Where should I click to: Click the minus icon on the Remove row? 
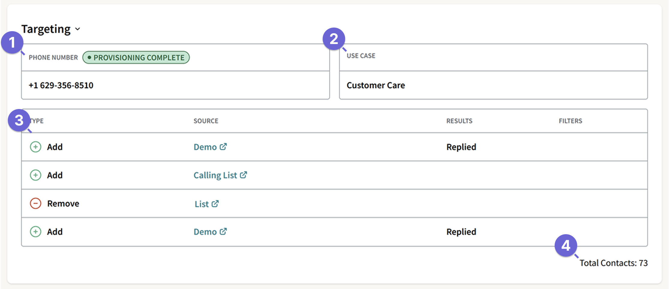(x=35, y=204)
